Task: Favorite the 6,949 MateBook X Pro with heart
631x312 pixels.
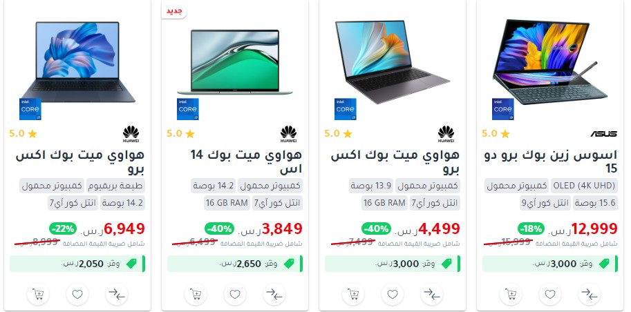Action: 77,294
